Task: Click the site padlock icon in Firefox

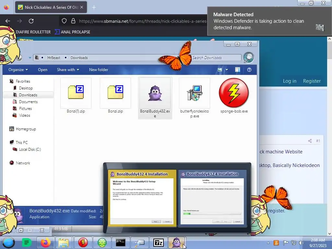Action: point(73,21)
